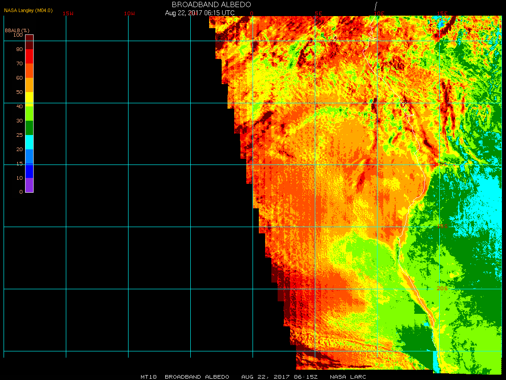Click the '10W' longitude label

[x=129, y=13]
